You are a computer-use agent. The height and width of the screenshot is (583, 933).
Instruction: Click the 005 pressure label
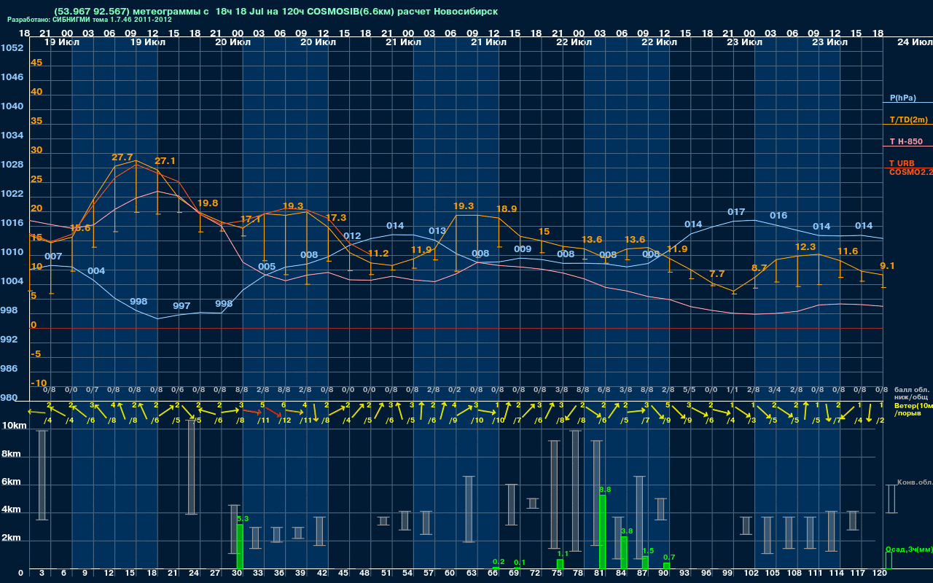pos(267,266)
